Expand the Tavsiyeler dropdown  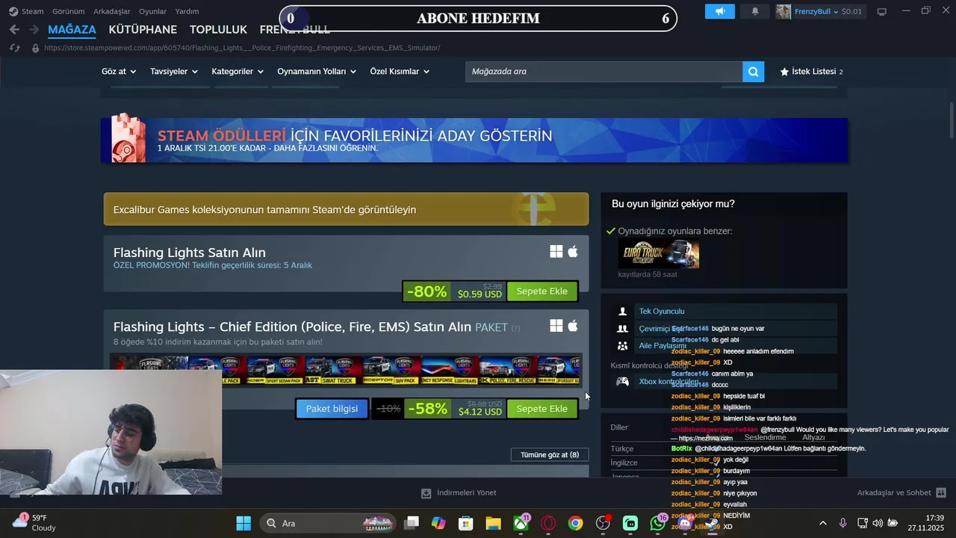[173, 72]
